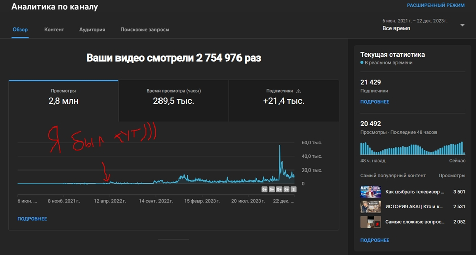The width and height of the screenshot is (476, 255).
Task: Open thumbnail of ИСТОРИЯ AKAI video
Action: click(x=370, y=207)
